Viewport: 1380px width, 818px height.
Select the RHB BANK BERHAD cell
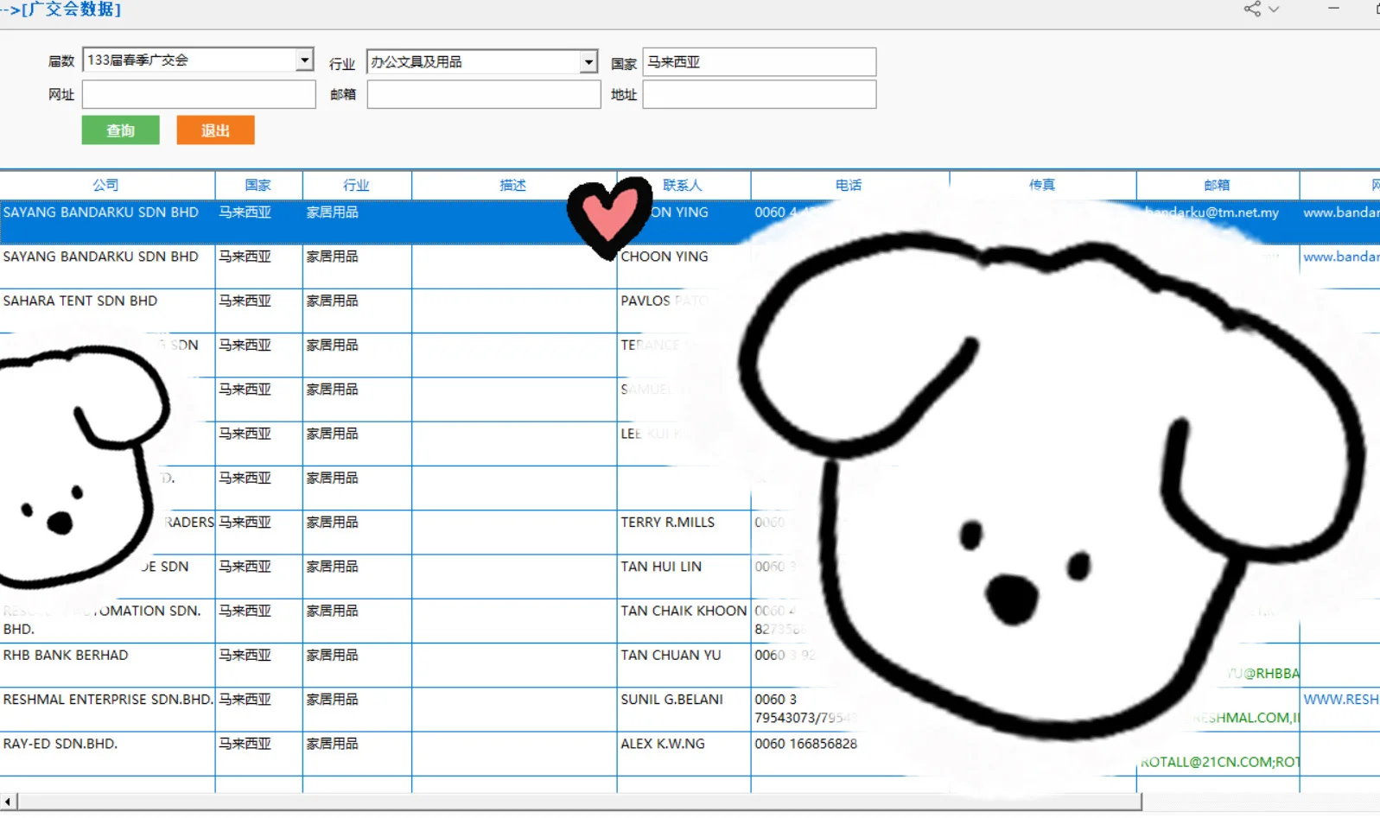tap(107, 665)
